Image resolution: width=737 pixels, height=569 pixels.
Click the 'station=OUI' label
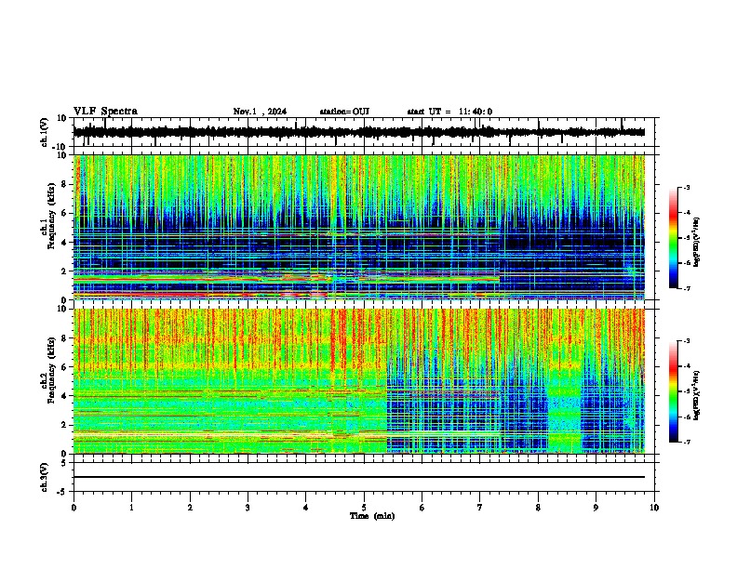(344, 112)
